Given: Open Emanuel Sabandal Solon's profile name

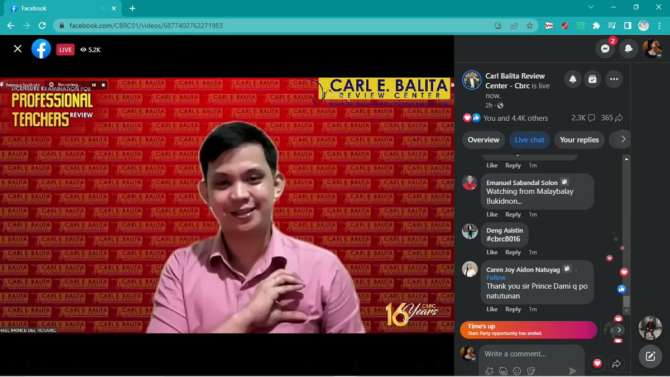Looking at the screenshot, I should click(x=522, y=183).
